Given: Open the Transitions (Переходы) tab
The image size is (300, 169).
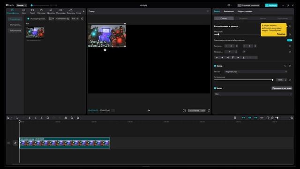Looking at the screenshot, I should click(60, 11).
